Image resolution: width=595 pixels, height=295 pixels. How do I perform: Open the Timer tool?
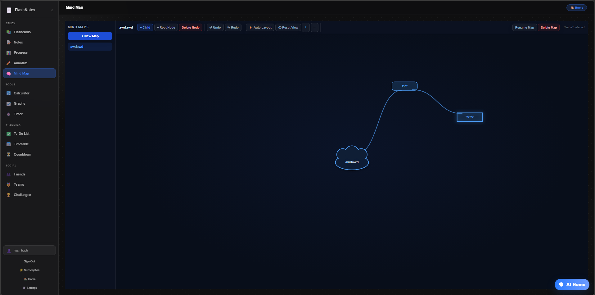click(x=18, y=114)
